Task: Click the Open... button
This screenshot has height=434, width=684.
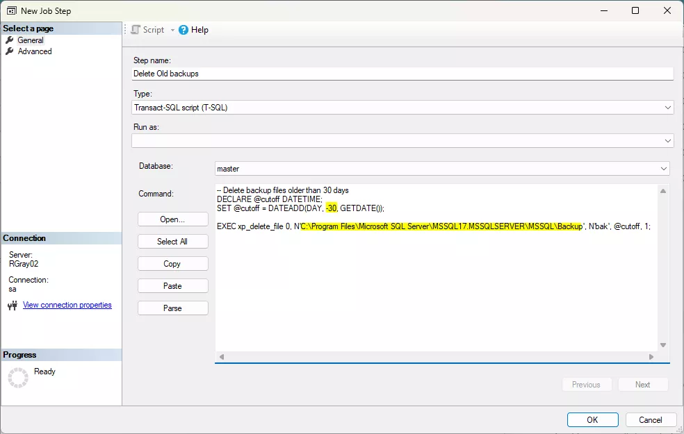Action: point(173,219)
